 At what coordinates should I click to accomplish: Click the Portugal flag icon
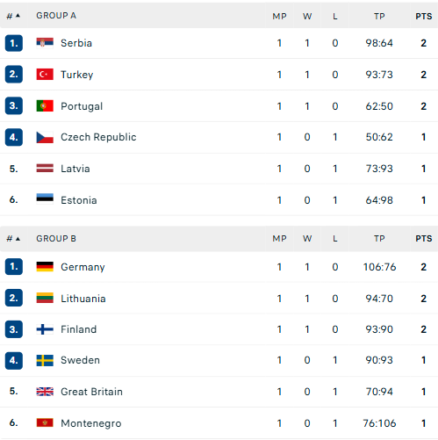[x=45, y=106]
